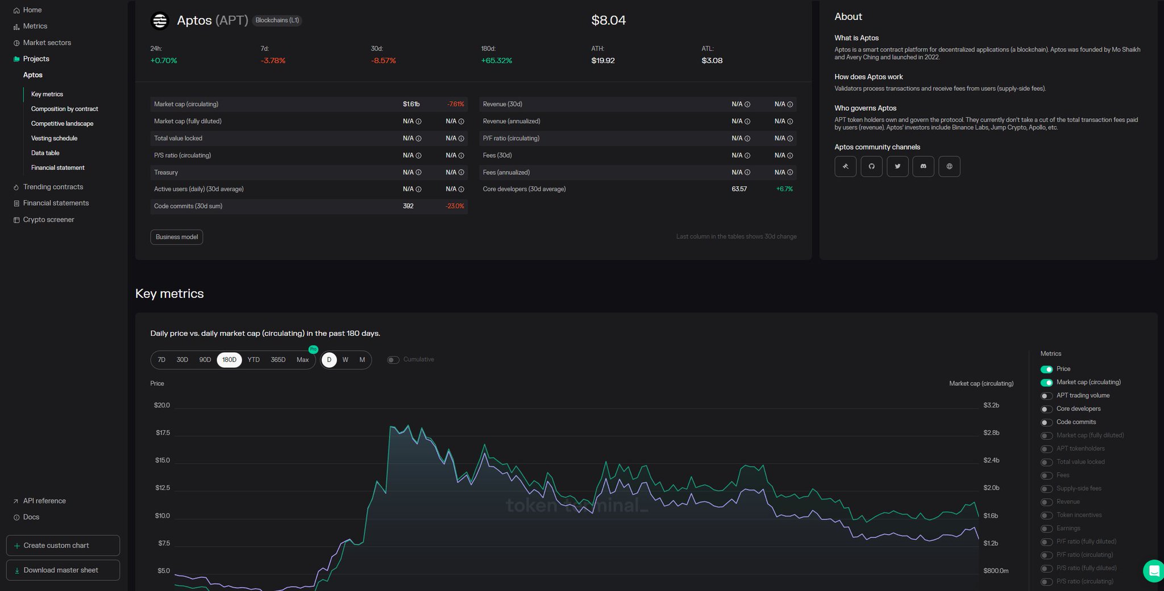Click info icon beside P/F ratio (circulating)'s first N/A
Image resolution: width=1164 pixels, height=591 pixels.
(747, 139)
